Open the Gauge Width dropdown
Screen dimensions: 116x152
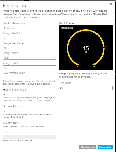[30, 58]
